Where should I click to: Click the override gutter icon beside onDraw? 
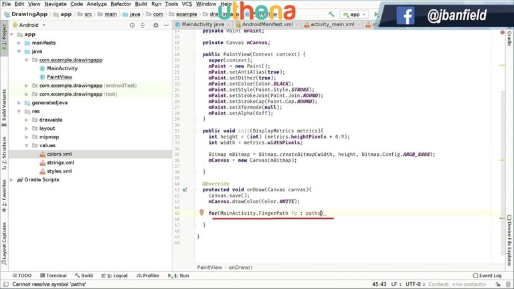(185, 190)
